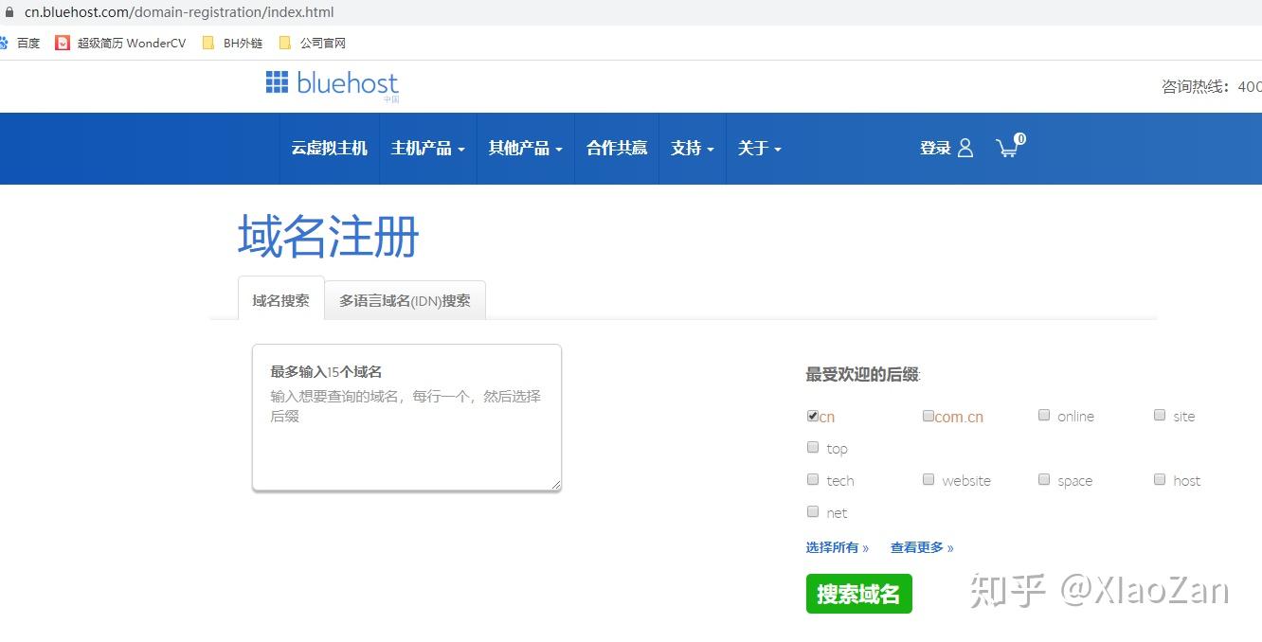1262x642 pixels.
Task: Uncheck the cn domain suffix checkbox
Action: pyautogui.click(x=813, y=416)
